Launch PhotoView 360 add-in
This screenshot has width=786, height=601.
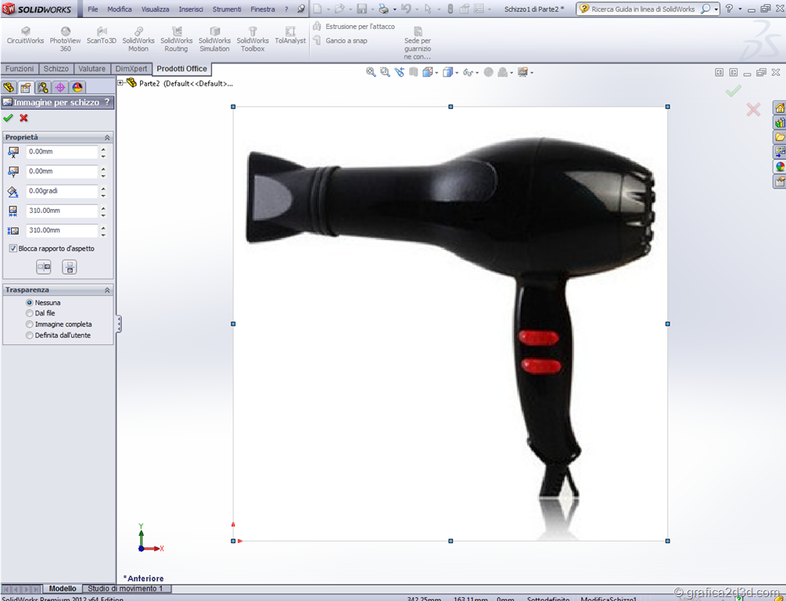click(x=65, y=40)
